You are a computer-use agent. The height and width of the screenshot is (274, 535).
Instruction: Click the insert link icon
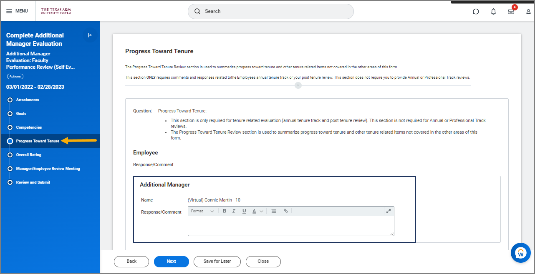pos(286,211)
